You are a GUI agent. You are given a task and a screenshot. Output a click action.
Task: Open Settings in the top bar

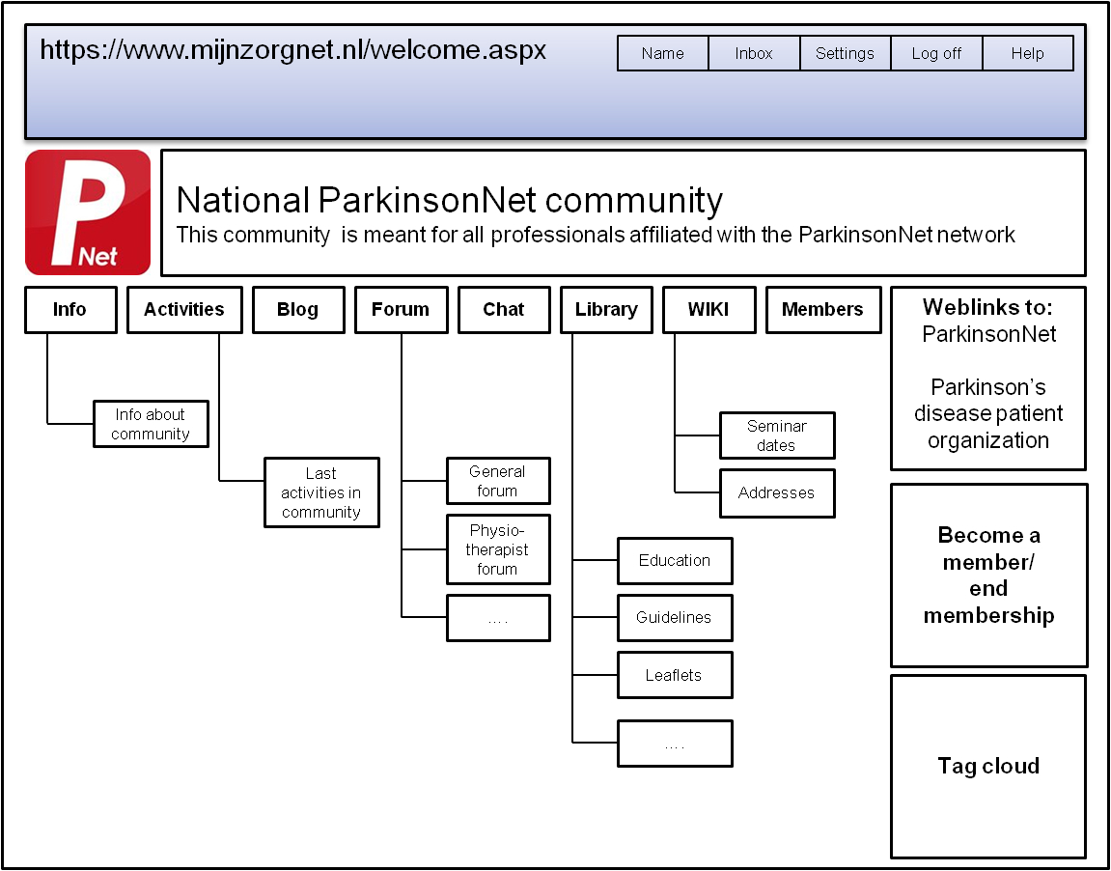pyautogui.click(x=845, y=54)
